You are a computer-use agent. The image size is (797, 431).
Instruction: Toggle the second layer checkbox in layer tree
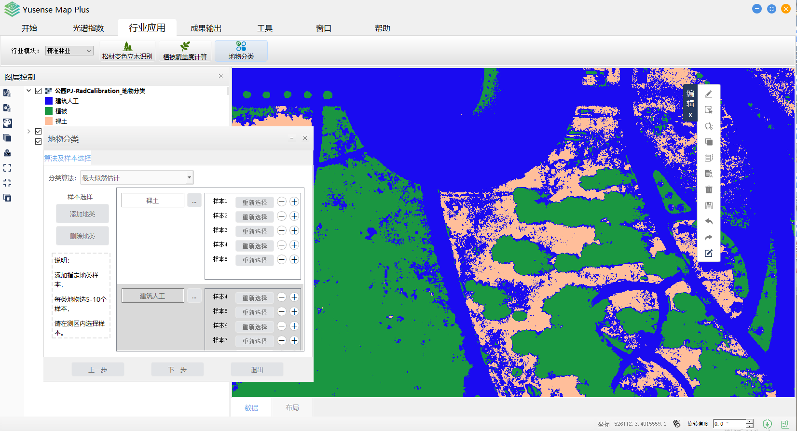click(x=39, y=131)
